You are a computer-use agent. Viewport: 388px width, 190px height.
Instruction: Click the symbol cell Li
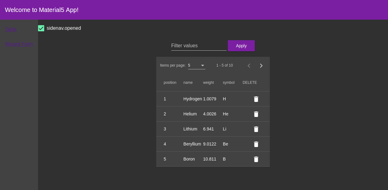[225, 129]
